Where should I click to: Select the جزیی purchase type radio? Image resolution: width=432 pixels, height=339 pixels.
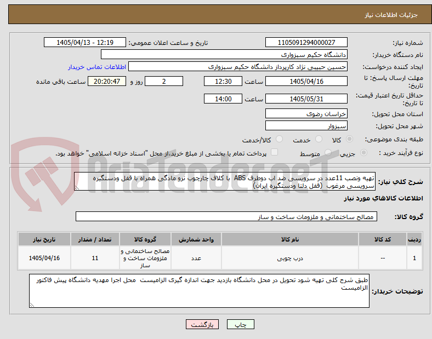click(x=363, y=153)
